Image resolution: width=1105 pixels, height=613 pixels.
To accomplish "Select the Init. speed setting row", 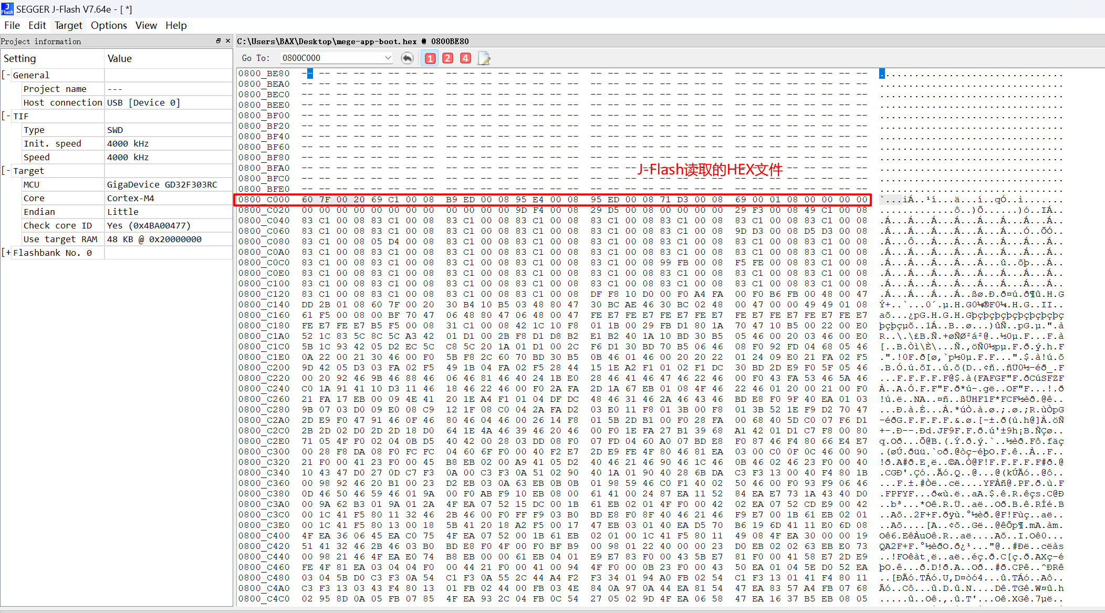I will coord(117,143).
